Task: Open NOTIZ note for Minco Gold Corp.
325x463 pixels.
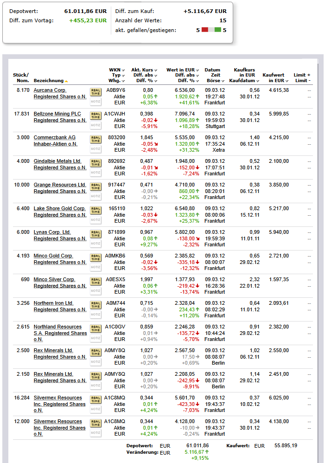Action: point(96,267)
